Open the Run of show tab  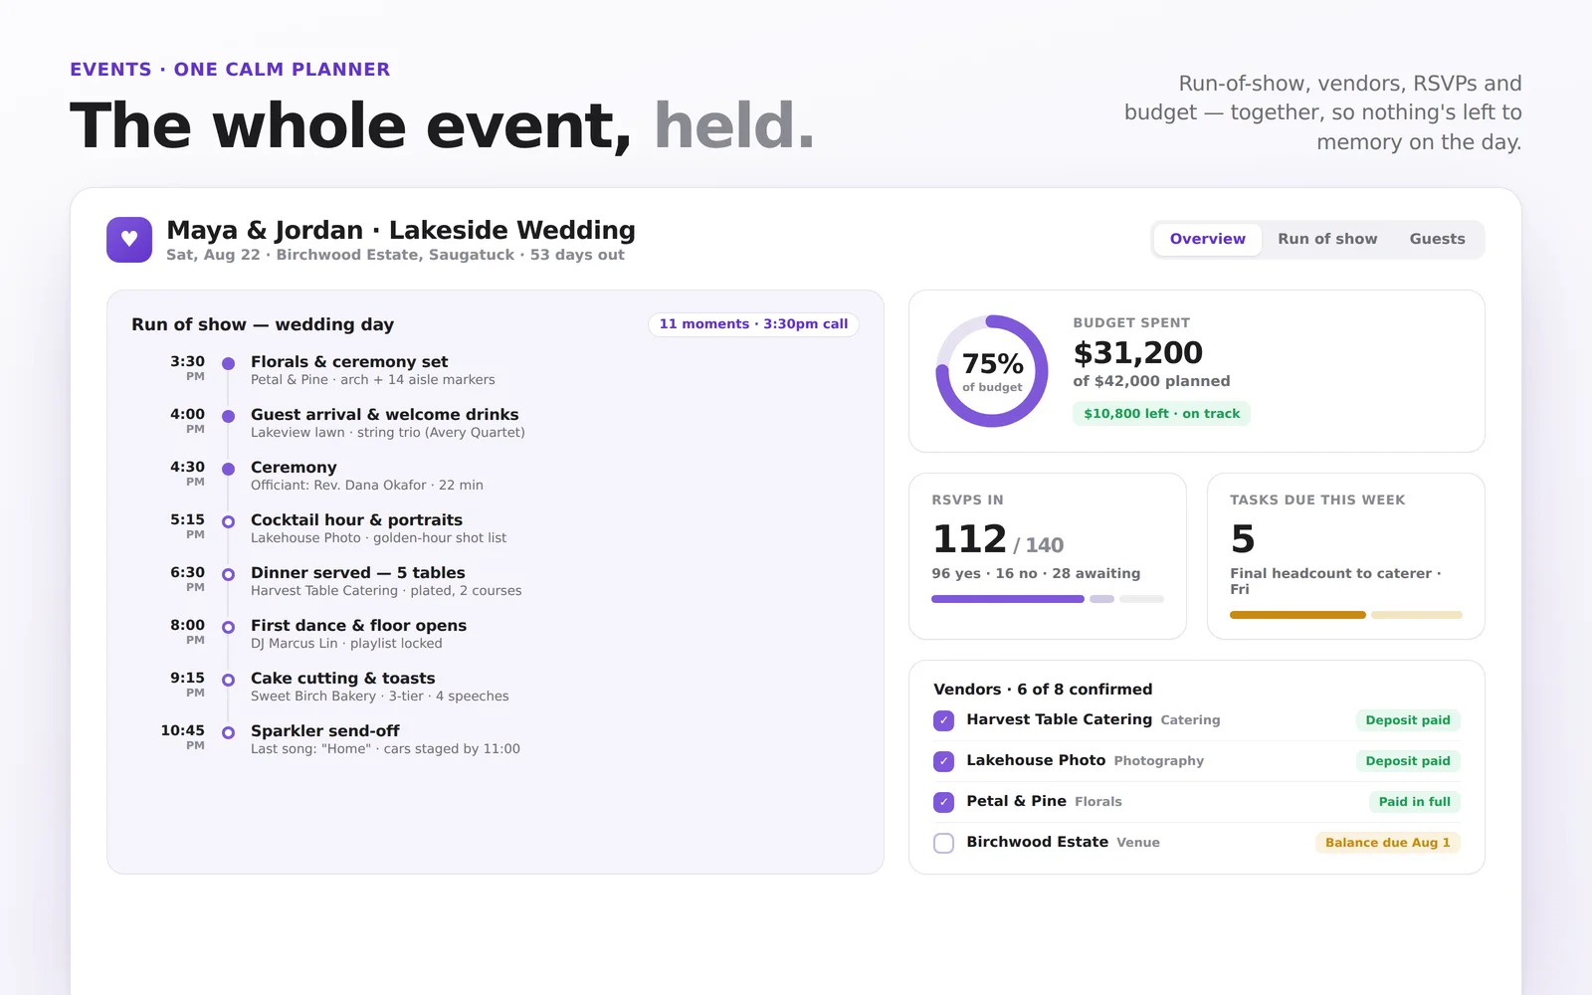pos(1327,239)
